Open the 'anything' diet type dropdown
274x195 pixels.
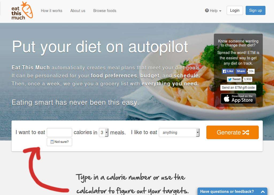point(179,132)
